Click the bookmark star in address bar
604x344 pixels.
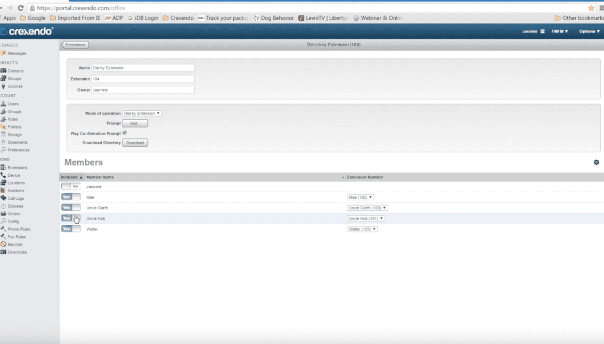point(591,8)
